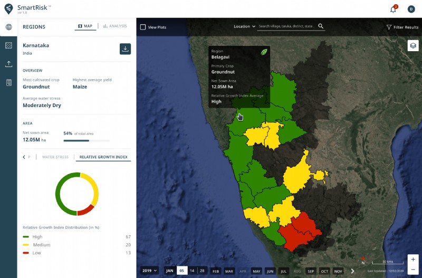The image size is (422, 278).
Task: Open the Location dropdown
Action: tap(244, 26)
